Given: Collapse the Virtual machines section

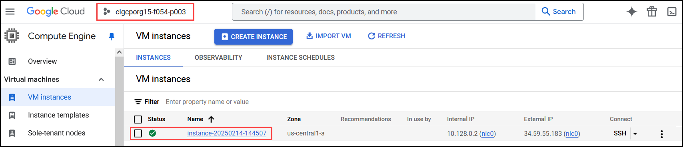Looking at the screenshot, I should tap(101, 79).
